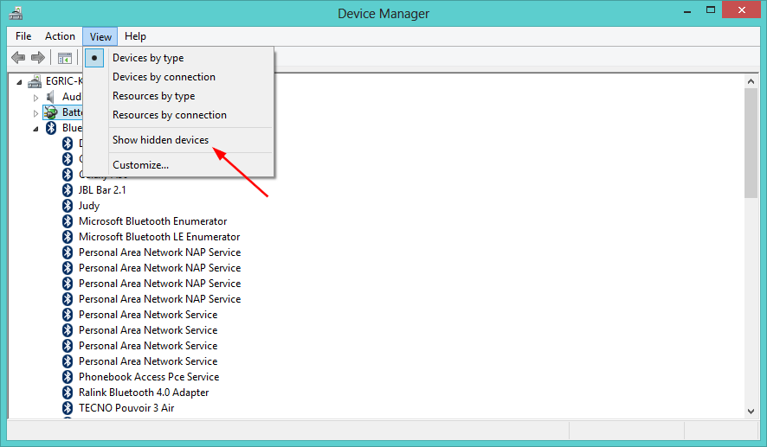
Task: Collapse the EGRIC root computer node
Action: [19, 81]
